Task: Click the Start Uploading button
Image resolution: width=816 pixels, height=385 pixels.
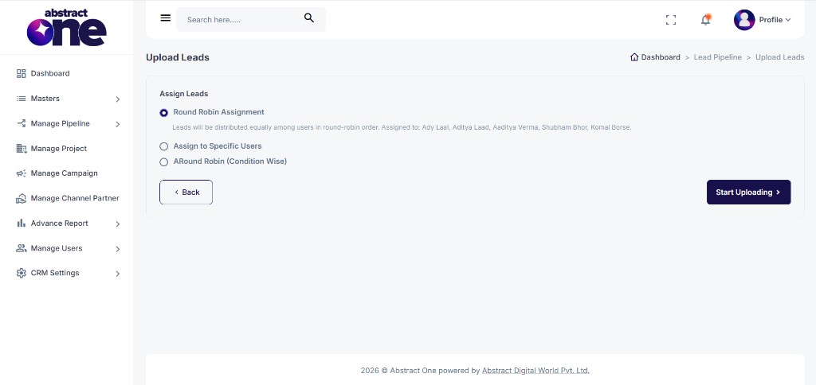Action: [x=748, y=192]
